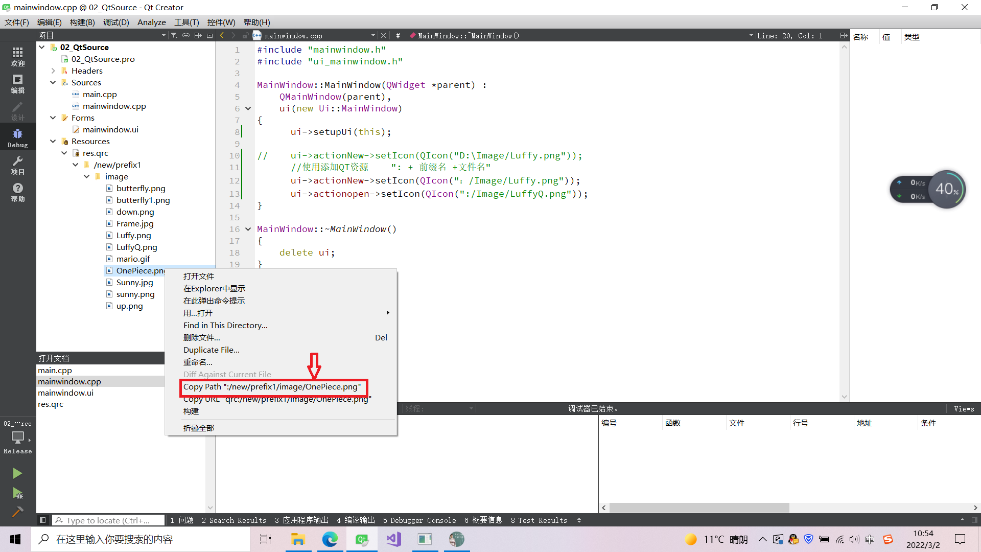
Task: Click filter tree icon in Projects panel
Action: tap(174, 35)
